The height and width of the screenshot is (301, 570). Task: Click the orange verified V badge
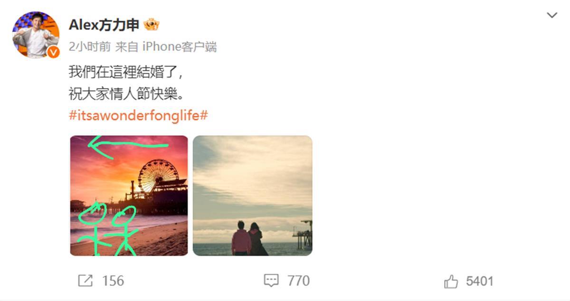(53, 52)
